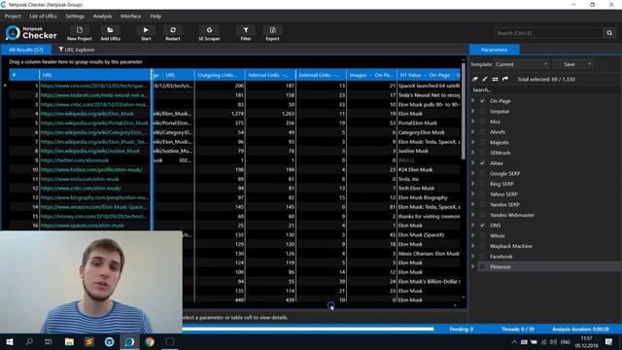This screenshot has height=350, width=622.
Task: Uncheck the DNS parameter group
Action: click(482, 225)
